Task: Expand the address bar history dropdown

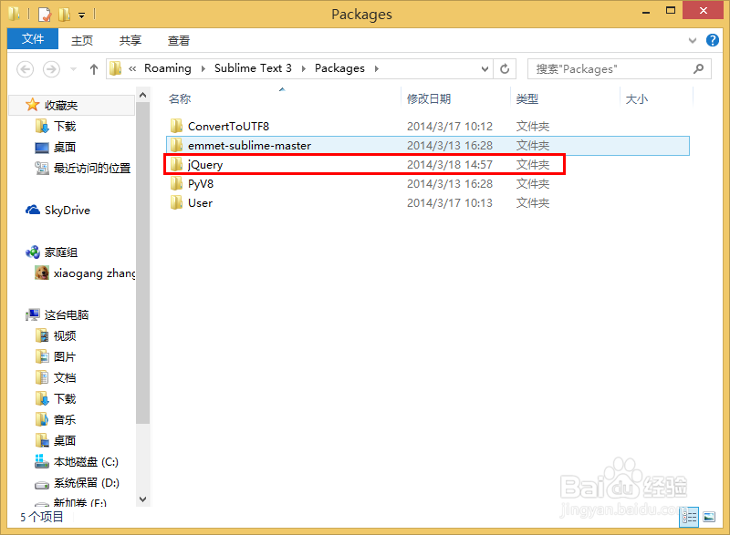Action: click(x=485, y=68)
